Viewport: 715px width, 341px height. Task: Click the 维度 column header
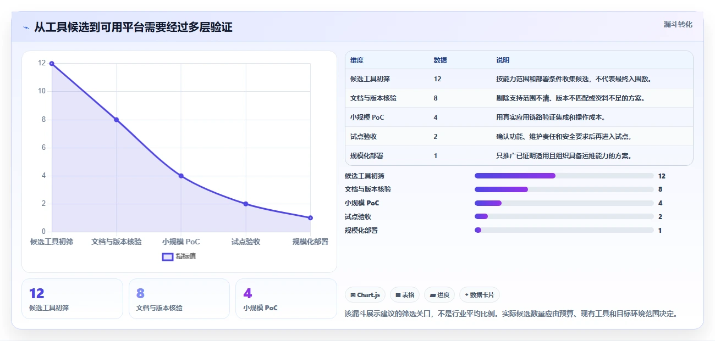357,60
